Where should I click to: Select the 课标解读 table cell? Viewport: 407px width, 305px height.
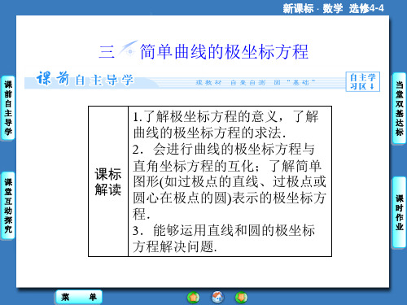[108, 181]
